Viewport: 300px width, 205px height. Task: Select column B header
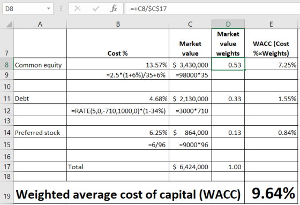[118, 24]
